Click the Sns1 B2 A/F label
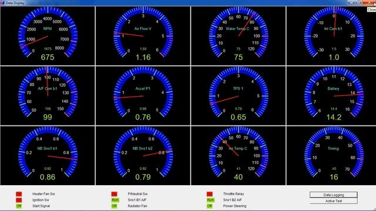This screenshot has height=211, width=376. pyautogui.click(x=233, y=200)
